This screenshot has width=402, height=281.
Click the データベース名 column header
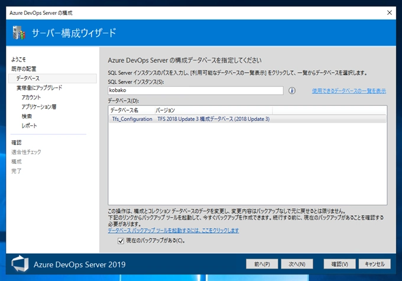click(x=132, y=111)
